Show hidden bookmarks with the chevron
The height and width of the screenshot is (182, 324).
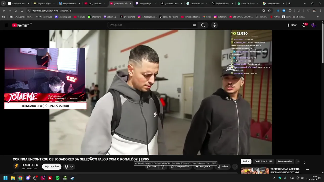(318, 17)
